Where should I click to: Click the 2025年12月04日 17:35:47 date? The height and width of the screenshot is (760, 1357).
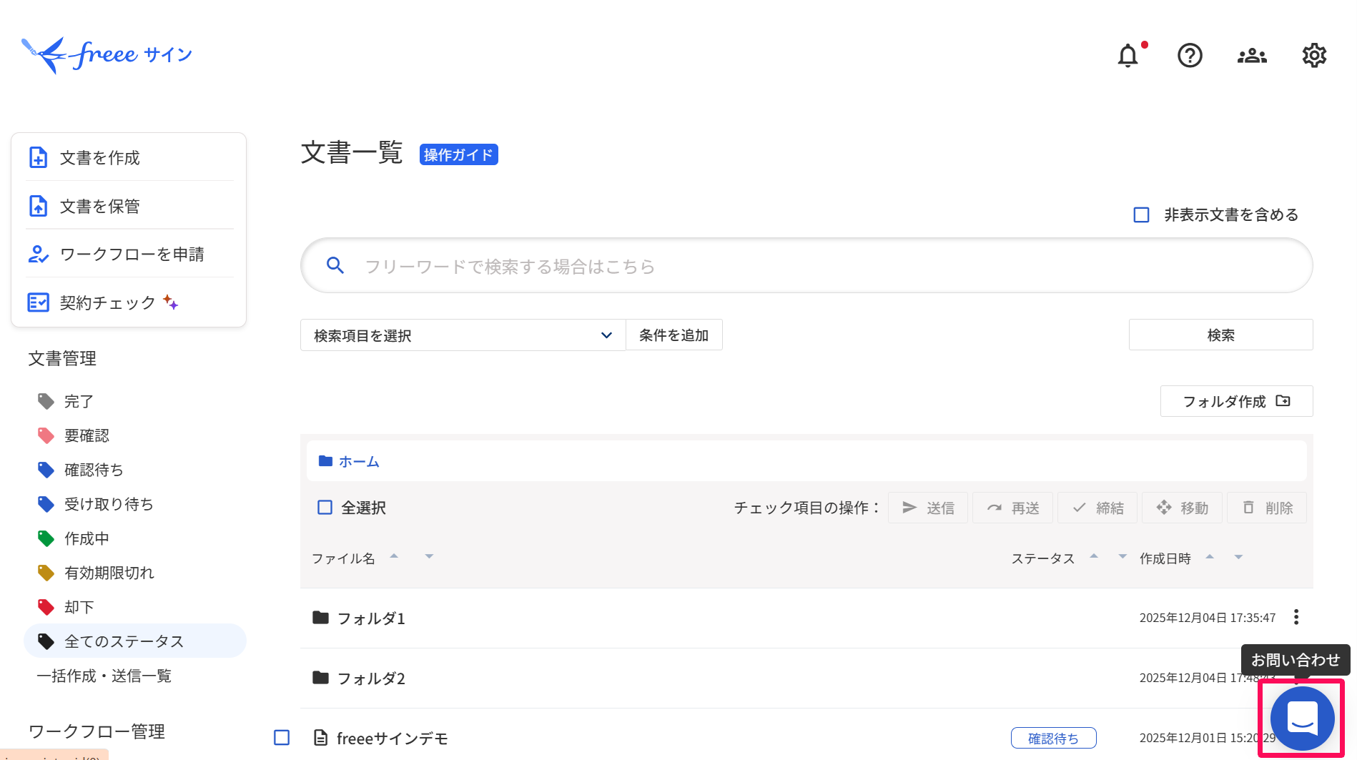point(1207,618)
